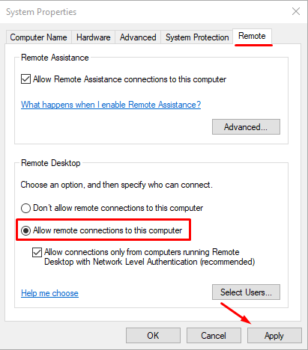The image size is (308, 350).
Task: Open the Hardware tab
Action: click(93, 37)
